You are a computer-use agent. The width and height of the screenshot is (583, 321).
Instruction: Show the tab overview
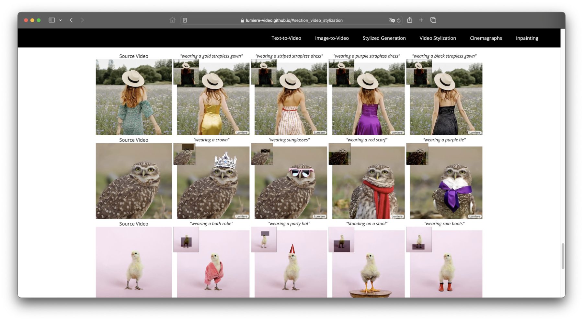433,20
